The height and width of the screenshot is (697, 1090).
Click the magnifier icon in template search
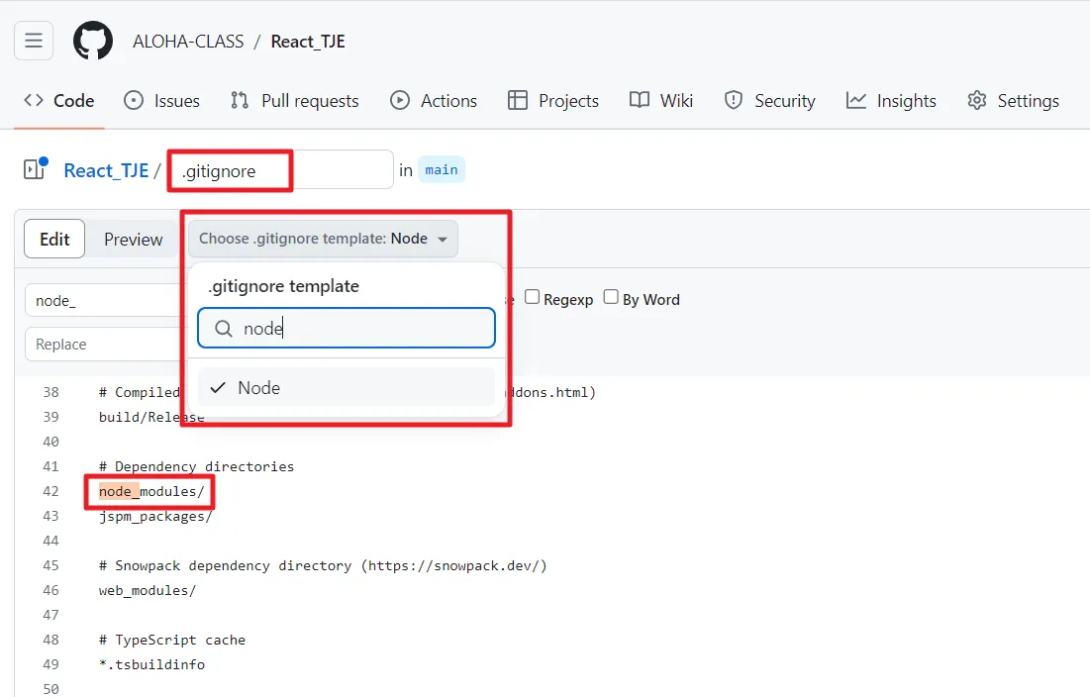(223, 328)
